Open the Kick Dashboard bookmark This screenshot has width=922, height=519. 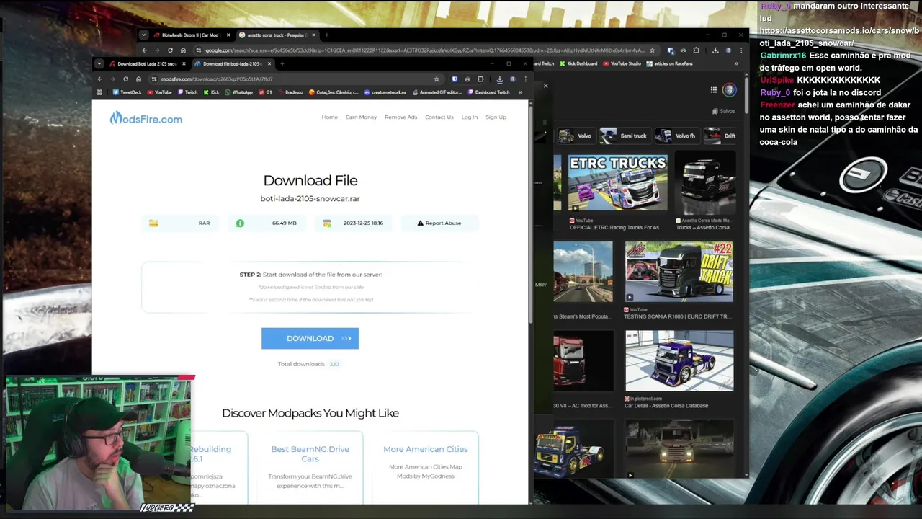click(x=578, y=63)
